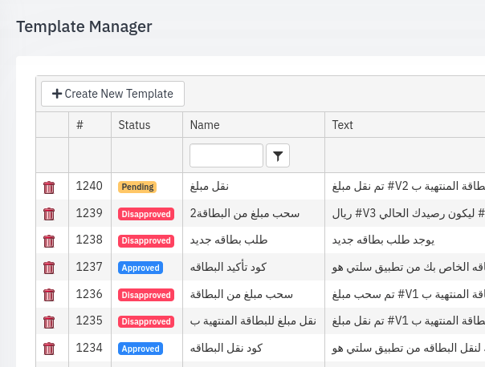Click trash icon beside template 1236
The image size is (485, 367).
tap(49, 295)
